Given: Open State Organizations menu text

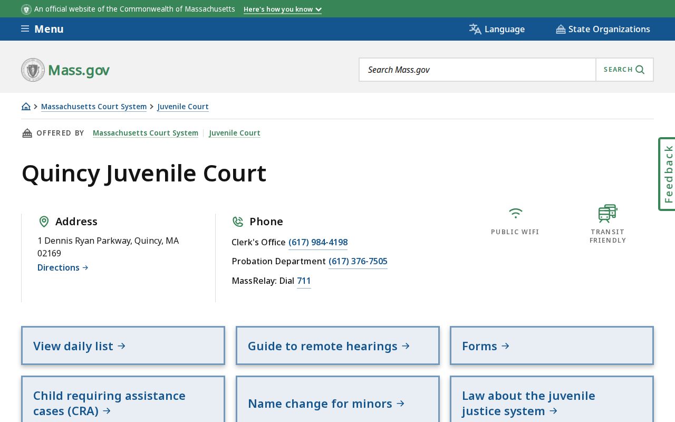Looking at the screenshot, I should click(609, 29).
